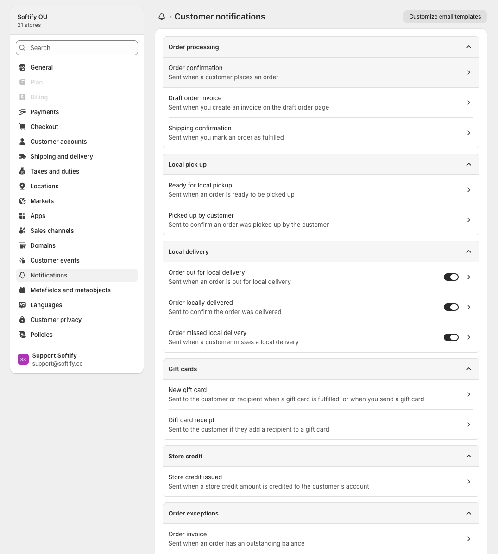
Task: Collapse the Gift cards section chevron
Action: click(x=469, y=369)
